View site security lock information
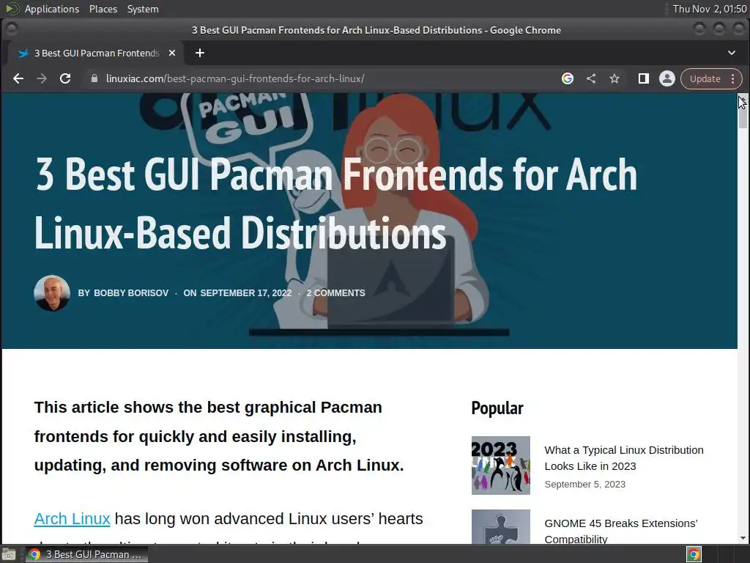Screen dimensions: 750x563 point(94,78)
